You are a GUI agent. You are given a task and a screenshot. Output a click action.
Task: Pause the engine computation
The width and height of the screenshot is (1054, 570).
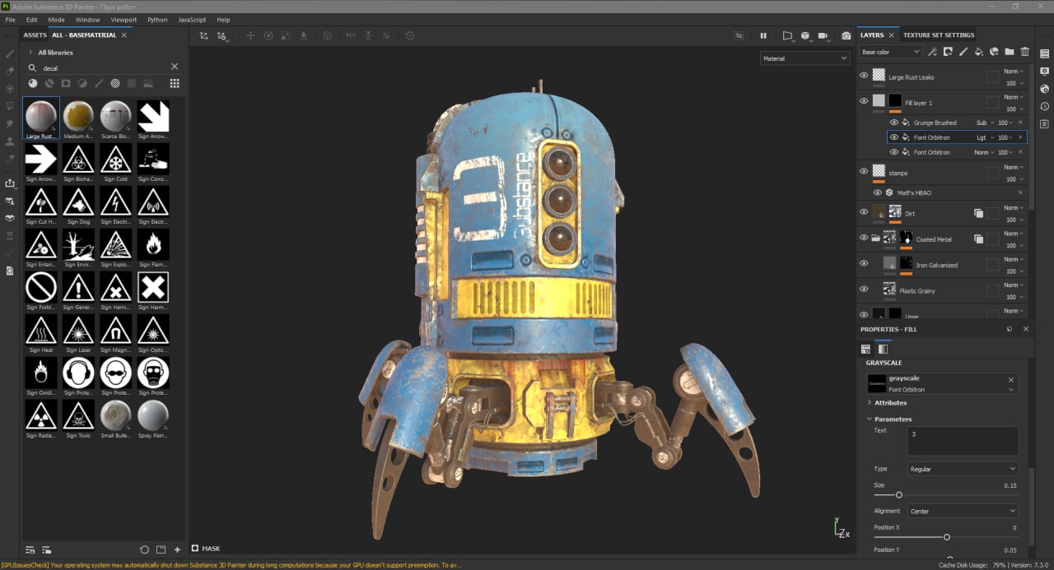click(763, 36)
